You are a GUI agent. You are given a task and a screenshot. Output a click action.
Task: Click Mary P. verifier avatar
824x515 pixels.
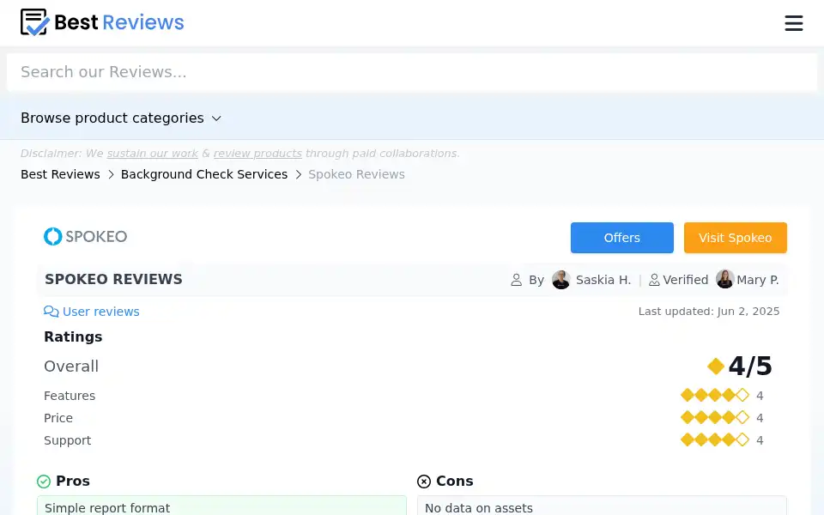tap(725, 279)
